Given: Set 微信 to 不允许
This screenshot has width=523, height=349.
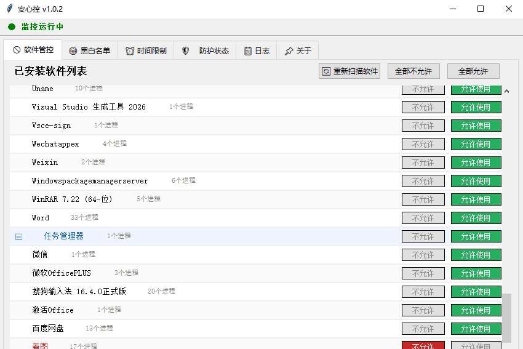Looking at the screenshot, I should (x=423, y=255).
